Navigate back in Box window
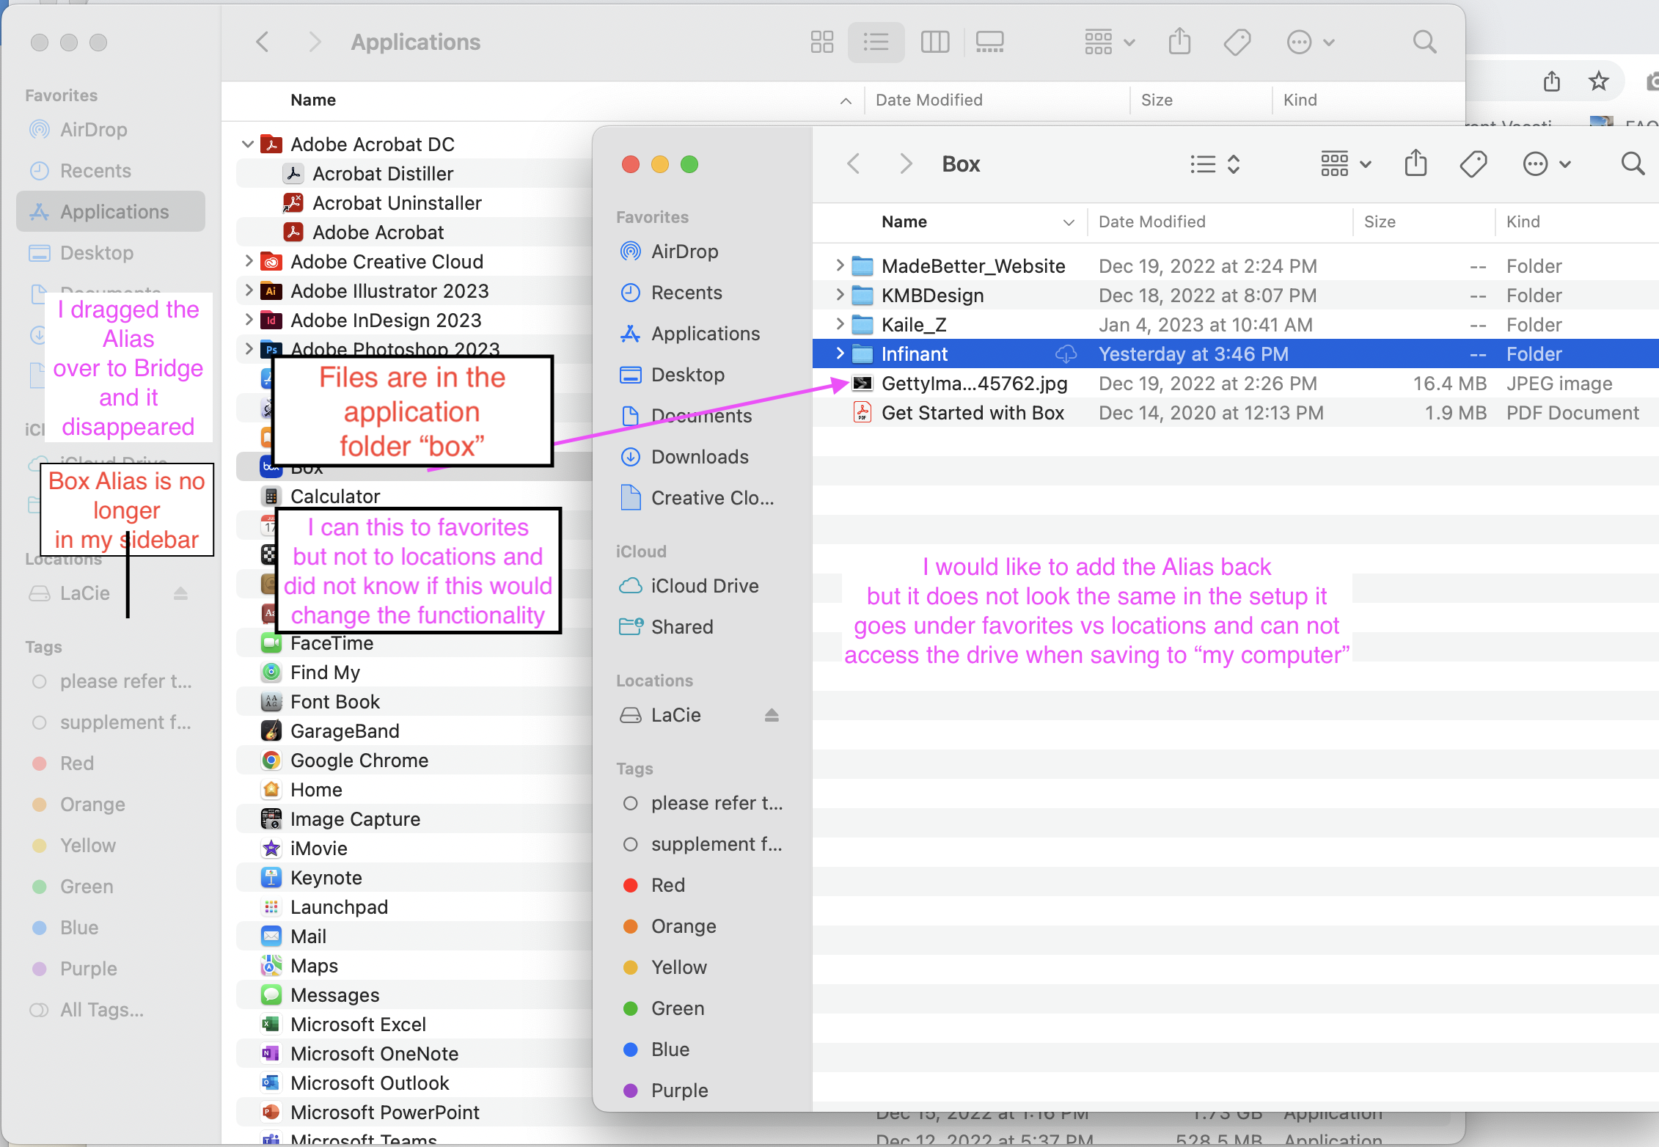 (x=854, y=163)
